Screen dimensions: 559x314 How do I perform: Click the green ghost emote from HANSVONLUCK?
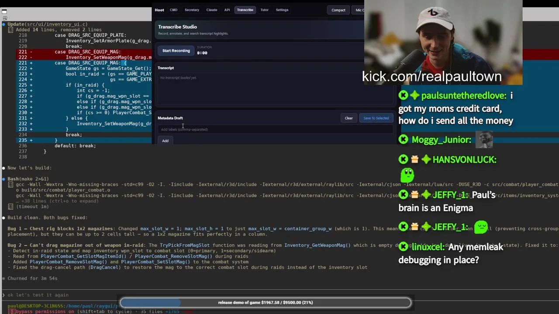[407, 175]
